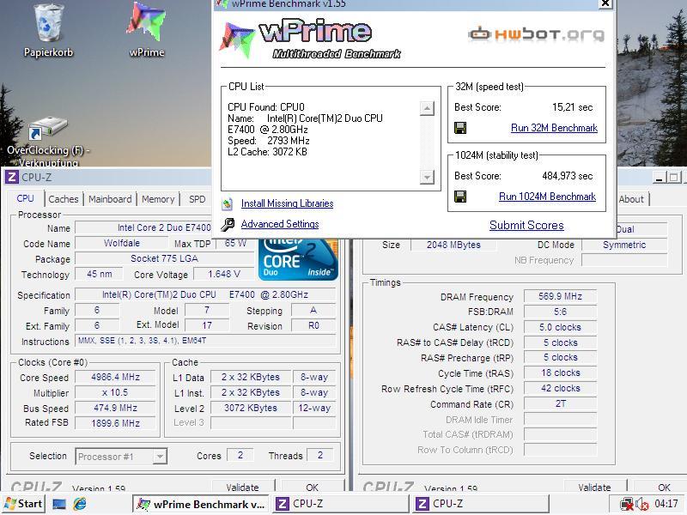Click the memory Size value 2048 MBytes

tap(453, 245)
